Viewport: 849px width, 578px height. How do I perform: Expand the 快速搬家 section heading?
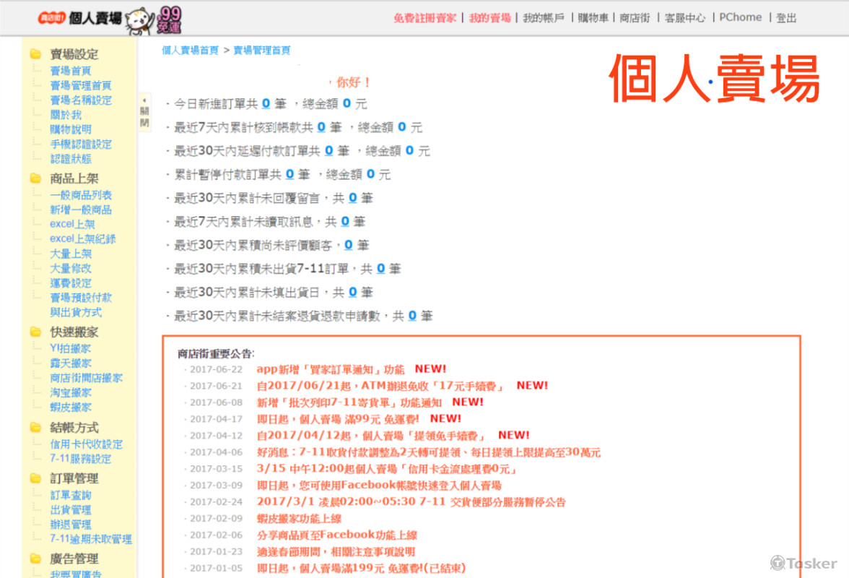coord(74,332)
